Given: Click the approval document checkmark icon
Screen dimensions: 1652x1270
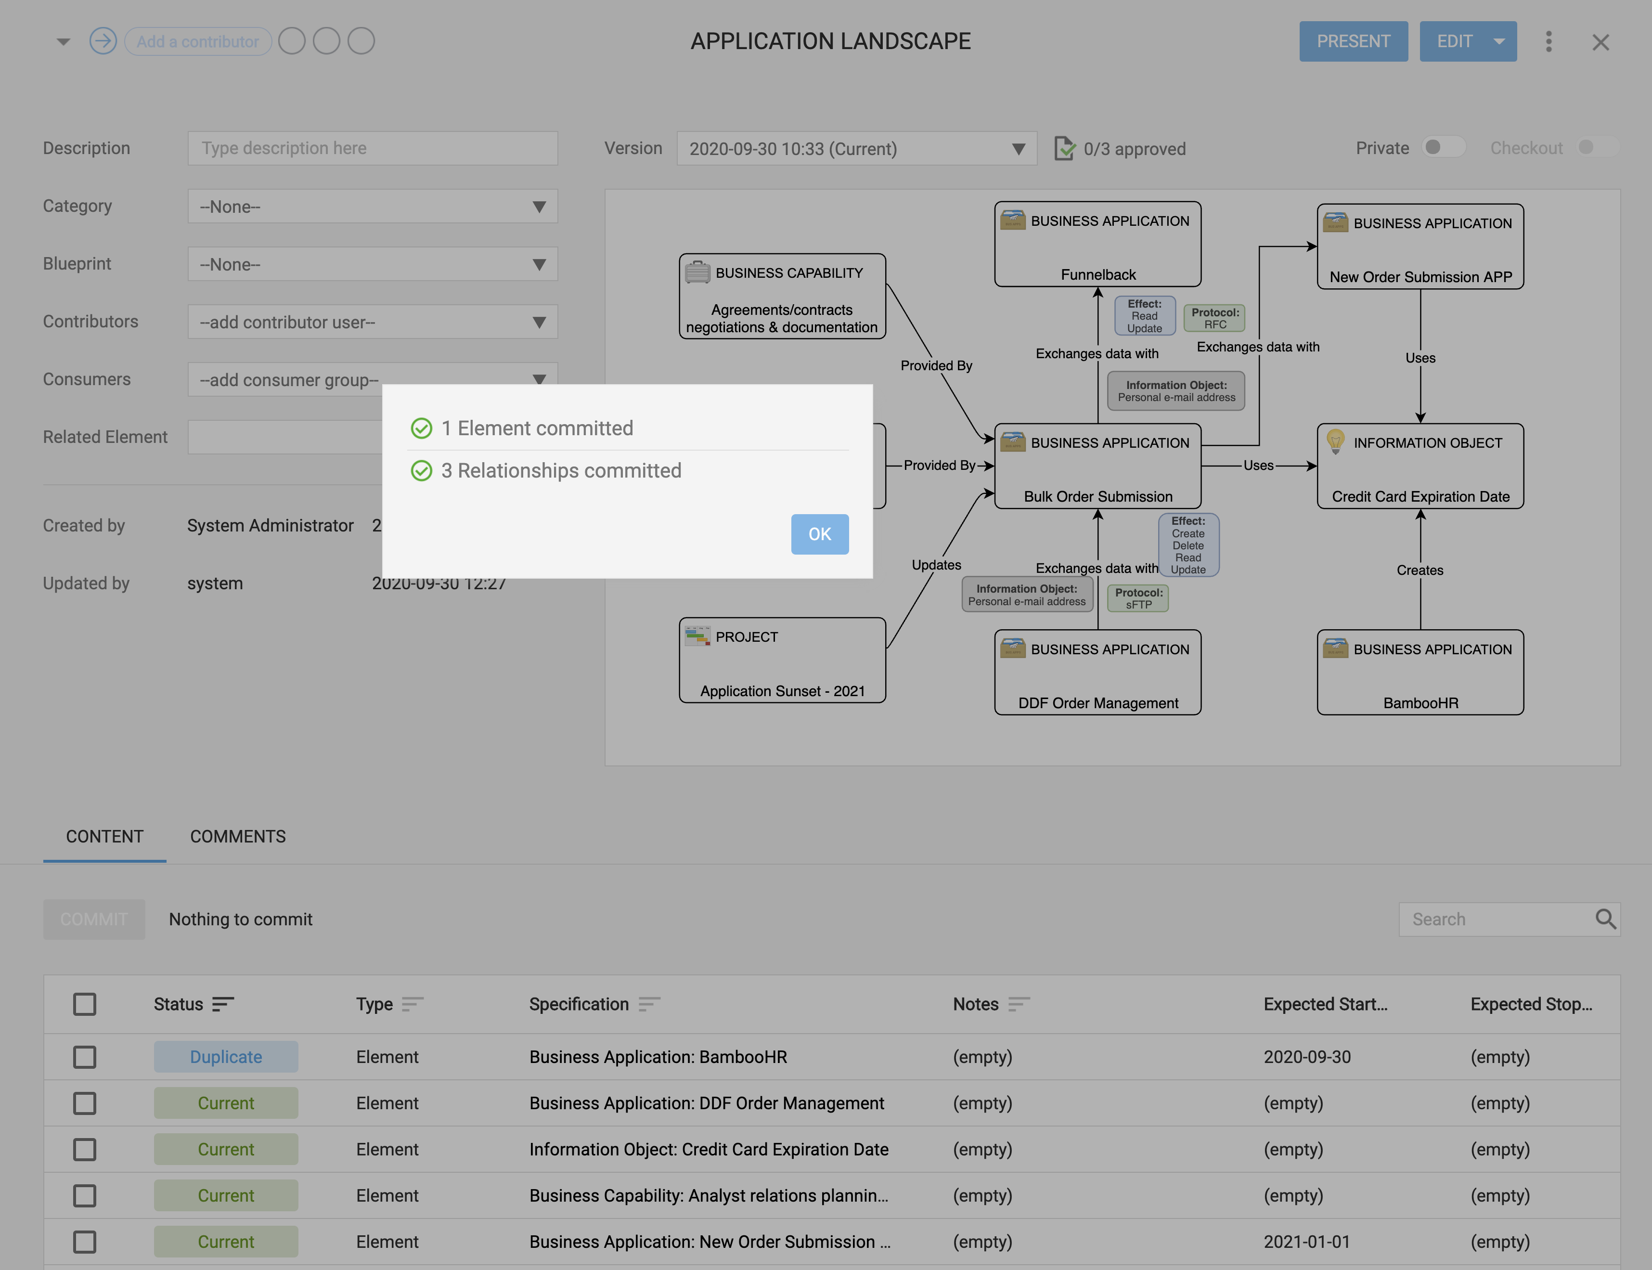Looking at the screenshot, I should point(1064,148).
